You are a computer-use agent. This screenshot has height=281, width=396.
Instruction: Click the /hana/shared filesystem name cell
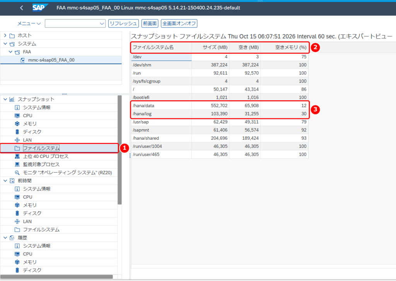[x=161, y=138]
